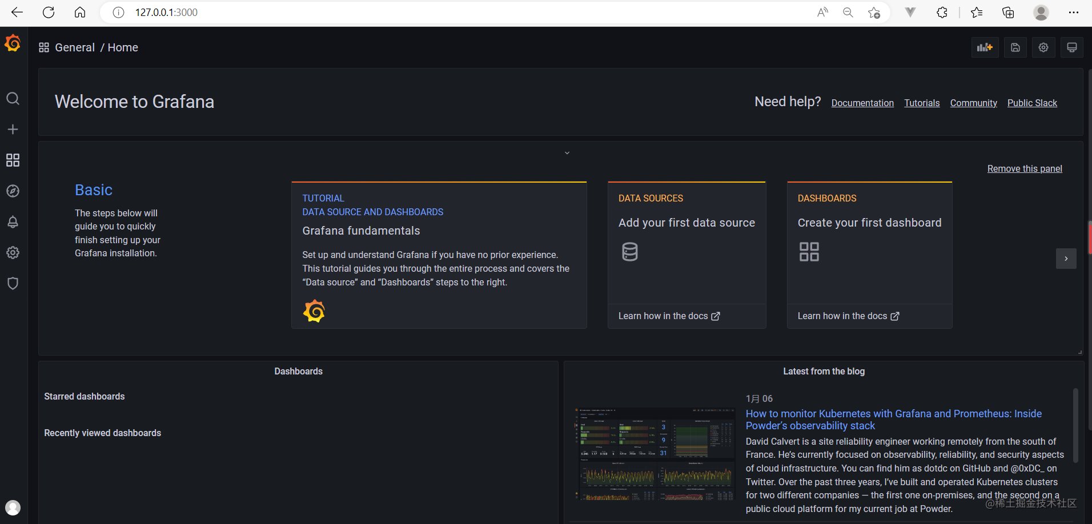Select Add your first data source
The height and width of the screenshot is (524, 1092).
(x=686, y=223)
